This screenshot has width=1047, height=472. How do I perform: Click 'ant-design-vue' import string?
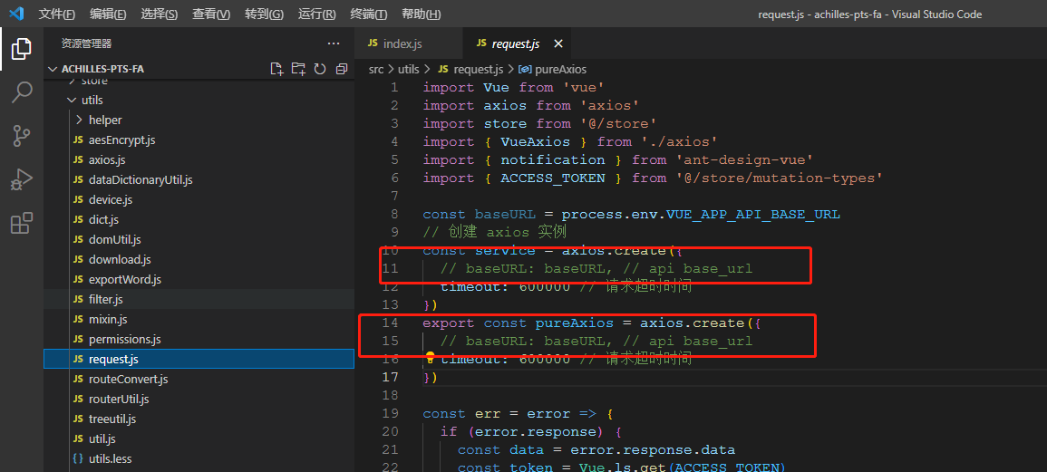(743, 159)
